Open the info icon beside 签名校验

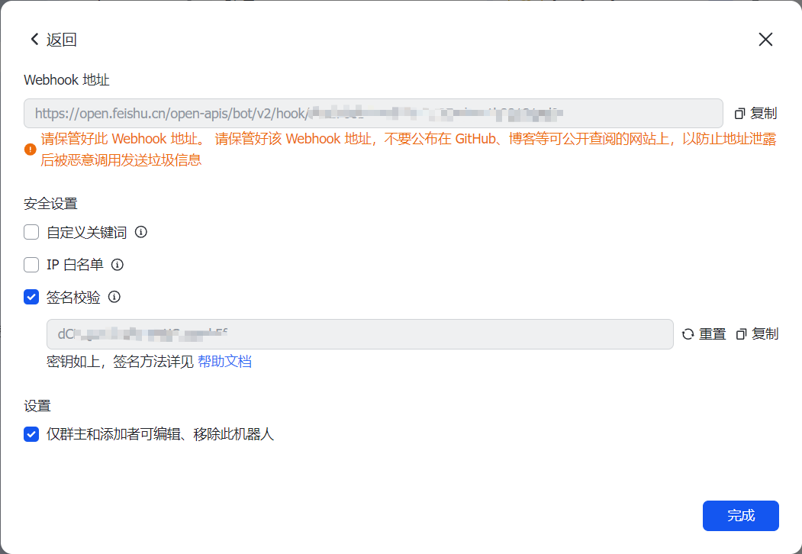click(x=114, y=297)
